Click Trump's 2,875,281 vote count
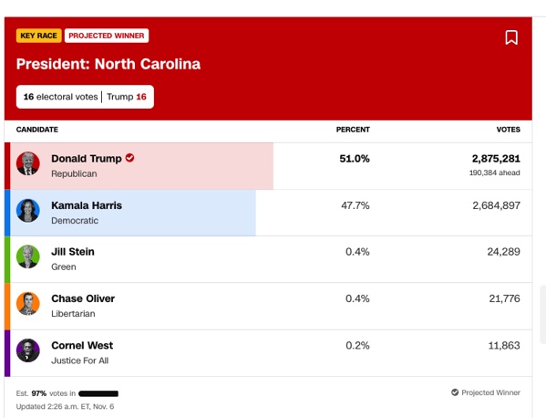 click(496, 159)
